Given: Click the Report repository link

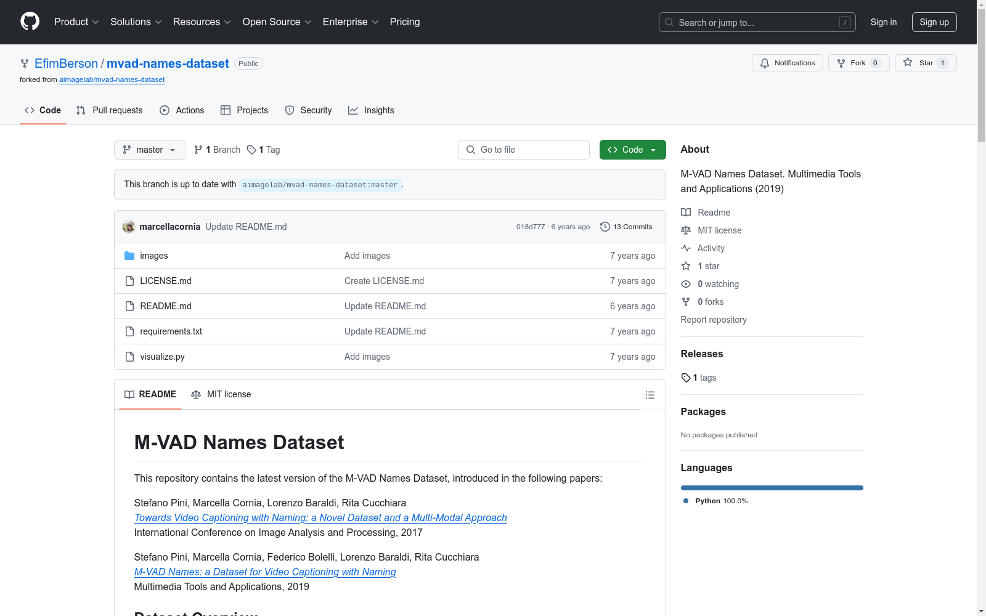Looking at the screenshot, I should (714, 320).
